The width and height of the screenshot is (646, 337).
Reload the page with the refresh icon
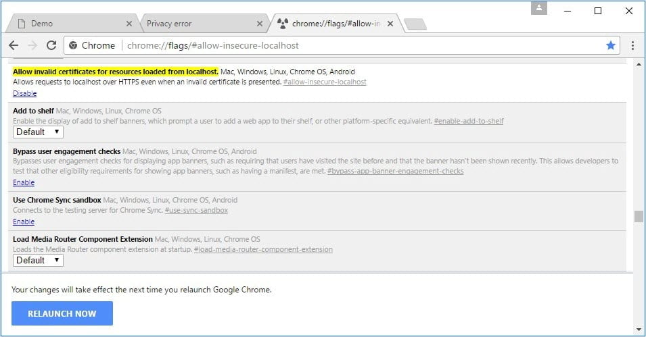[51, 45]
